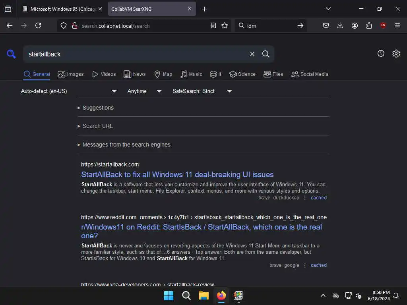Click Firefox icon in taskbar
Viewport: 407px width, 305px height.
pyautogui.click(x=221, y=295)
